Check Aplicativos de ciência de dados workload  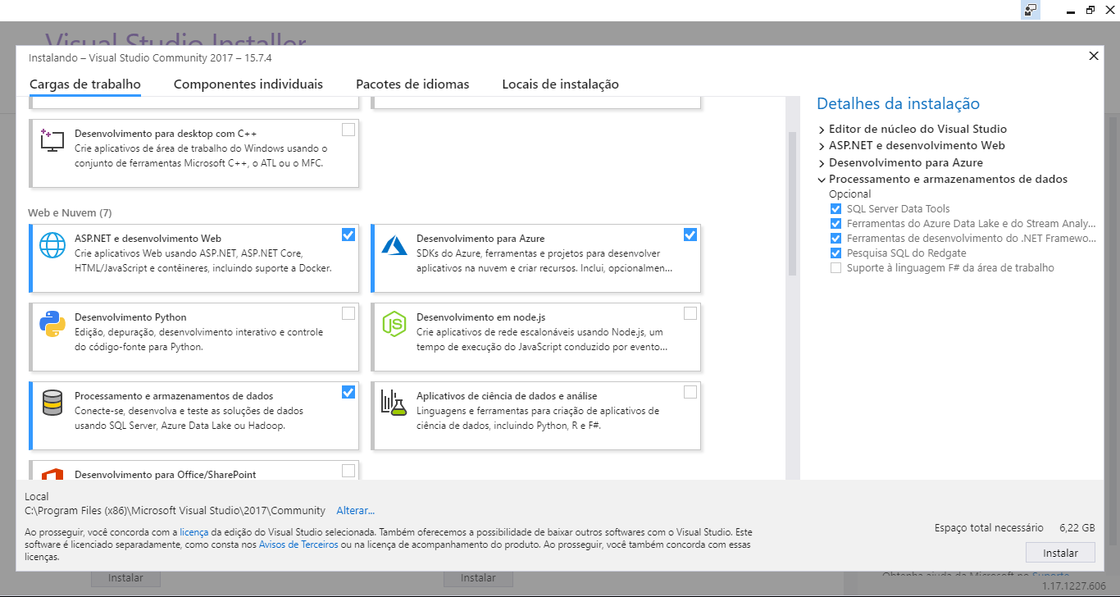[x=690, y=392]
